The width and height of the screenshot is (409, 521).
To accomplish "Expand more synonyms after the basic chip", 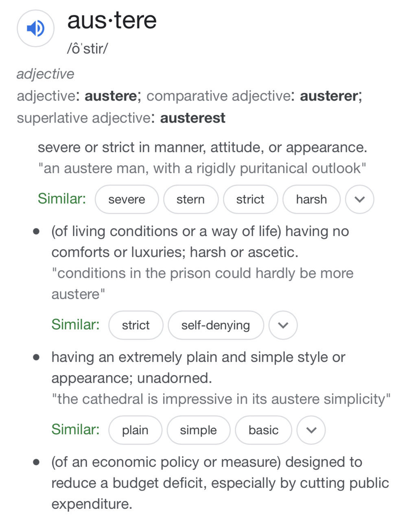I will [311, 430].
